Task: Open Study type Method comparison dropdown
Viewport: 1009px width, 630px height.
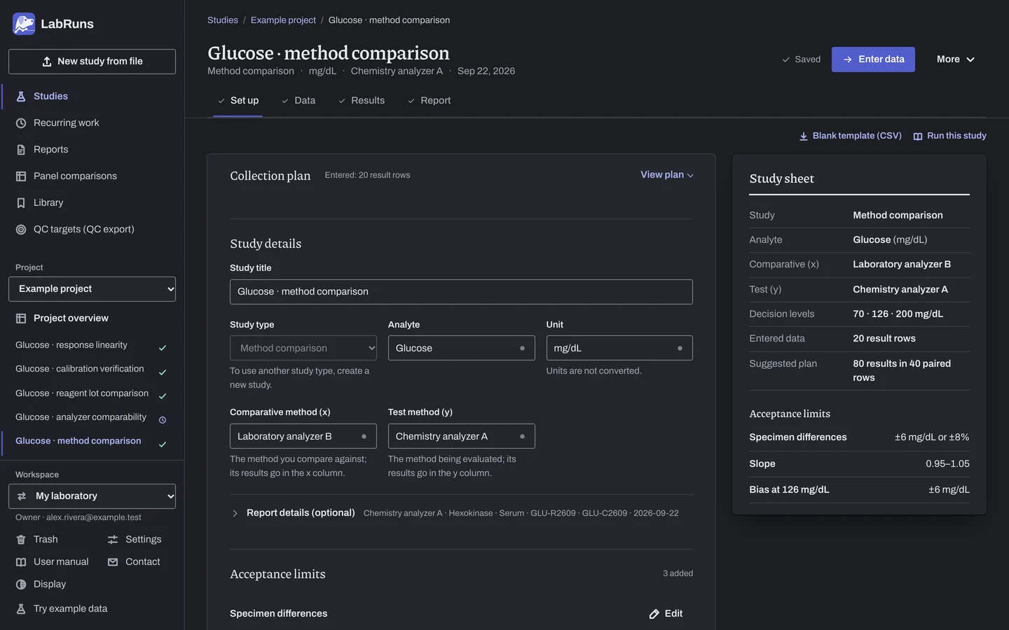Action: [x=303, y=348]
